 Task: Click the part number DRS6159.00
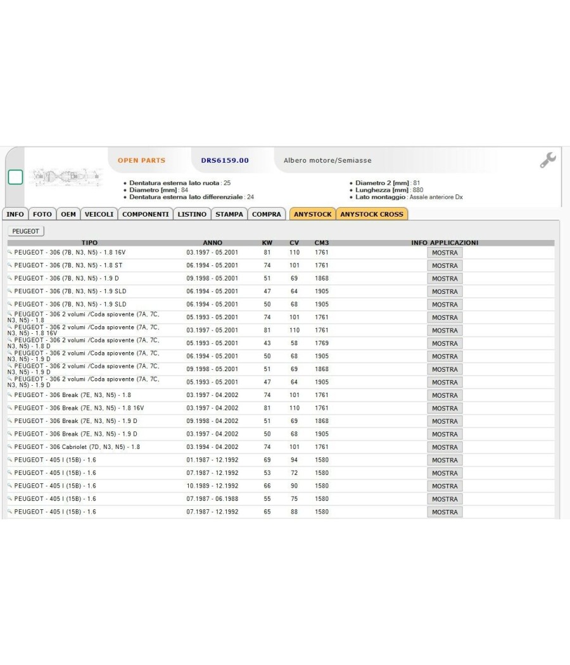225,160
